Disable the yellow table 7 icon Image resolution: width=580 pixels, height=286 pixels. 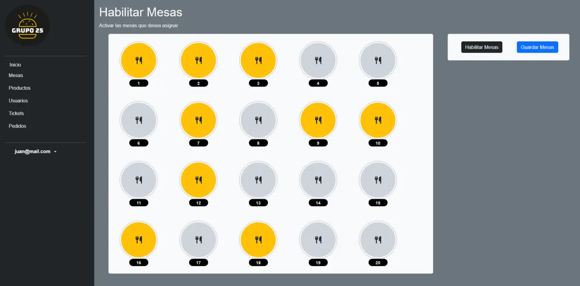(x=198, y=120)
